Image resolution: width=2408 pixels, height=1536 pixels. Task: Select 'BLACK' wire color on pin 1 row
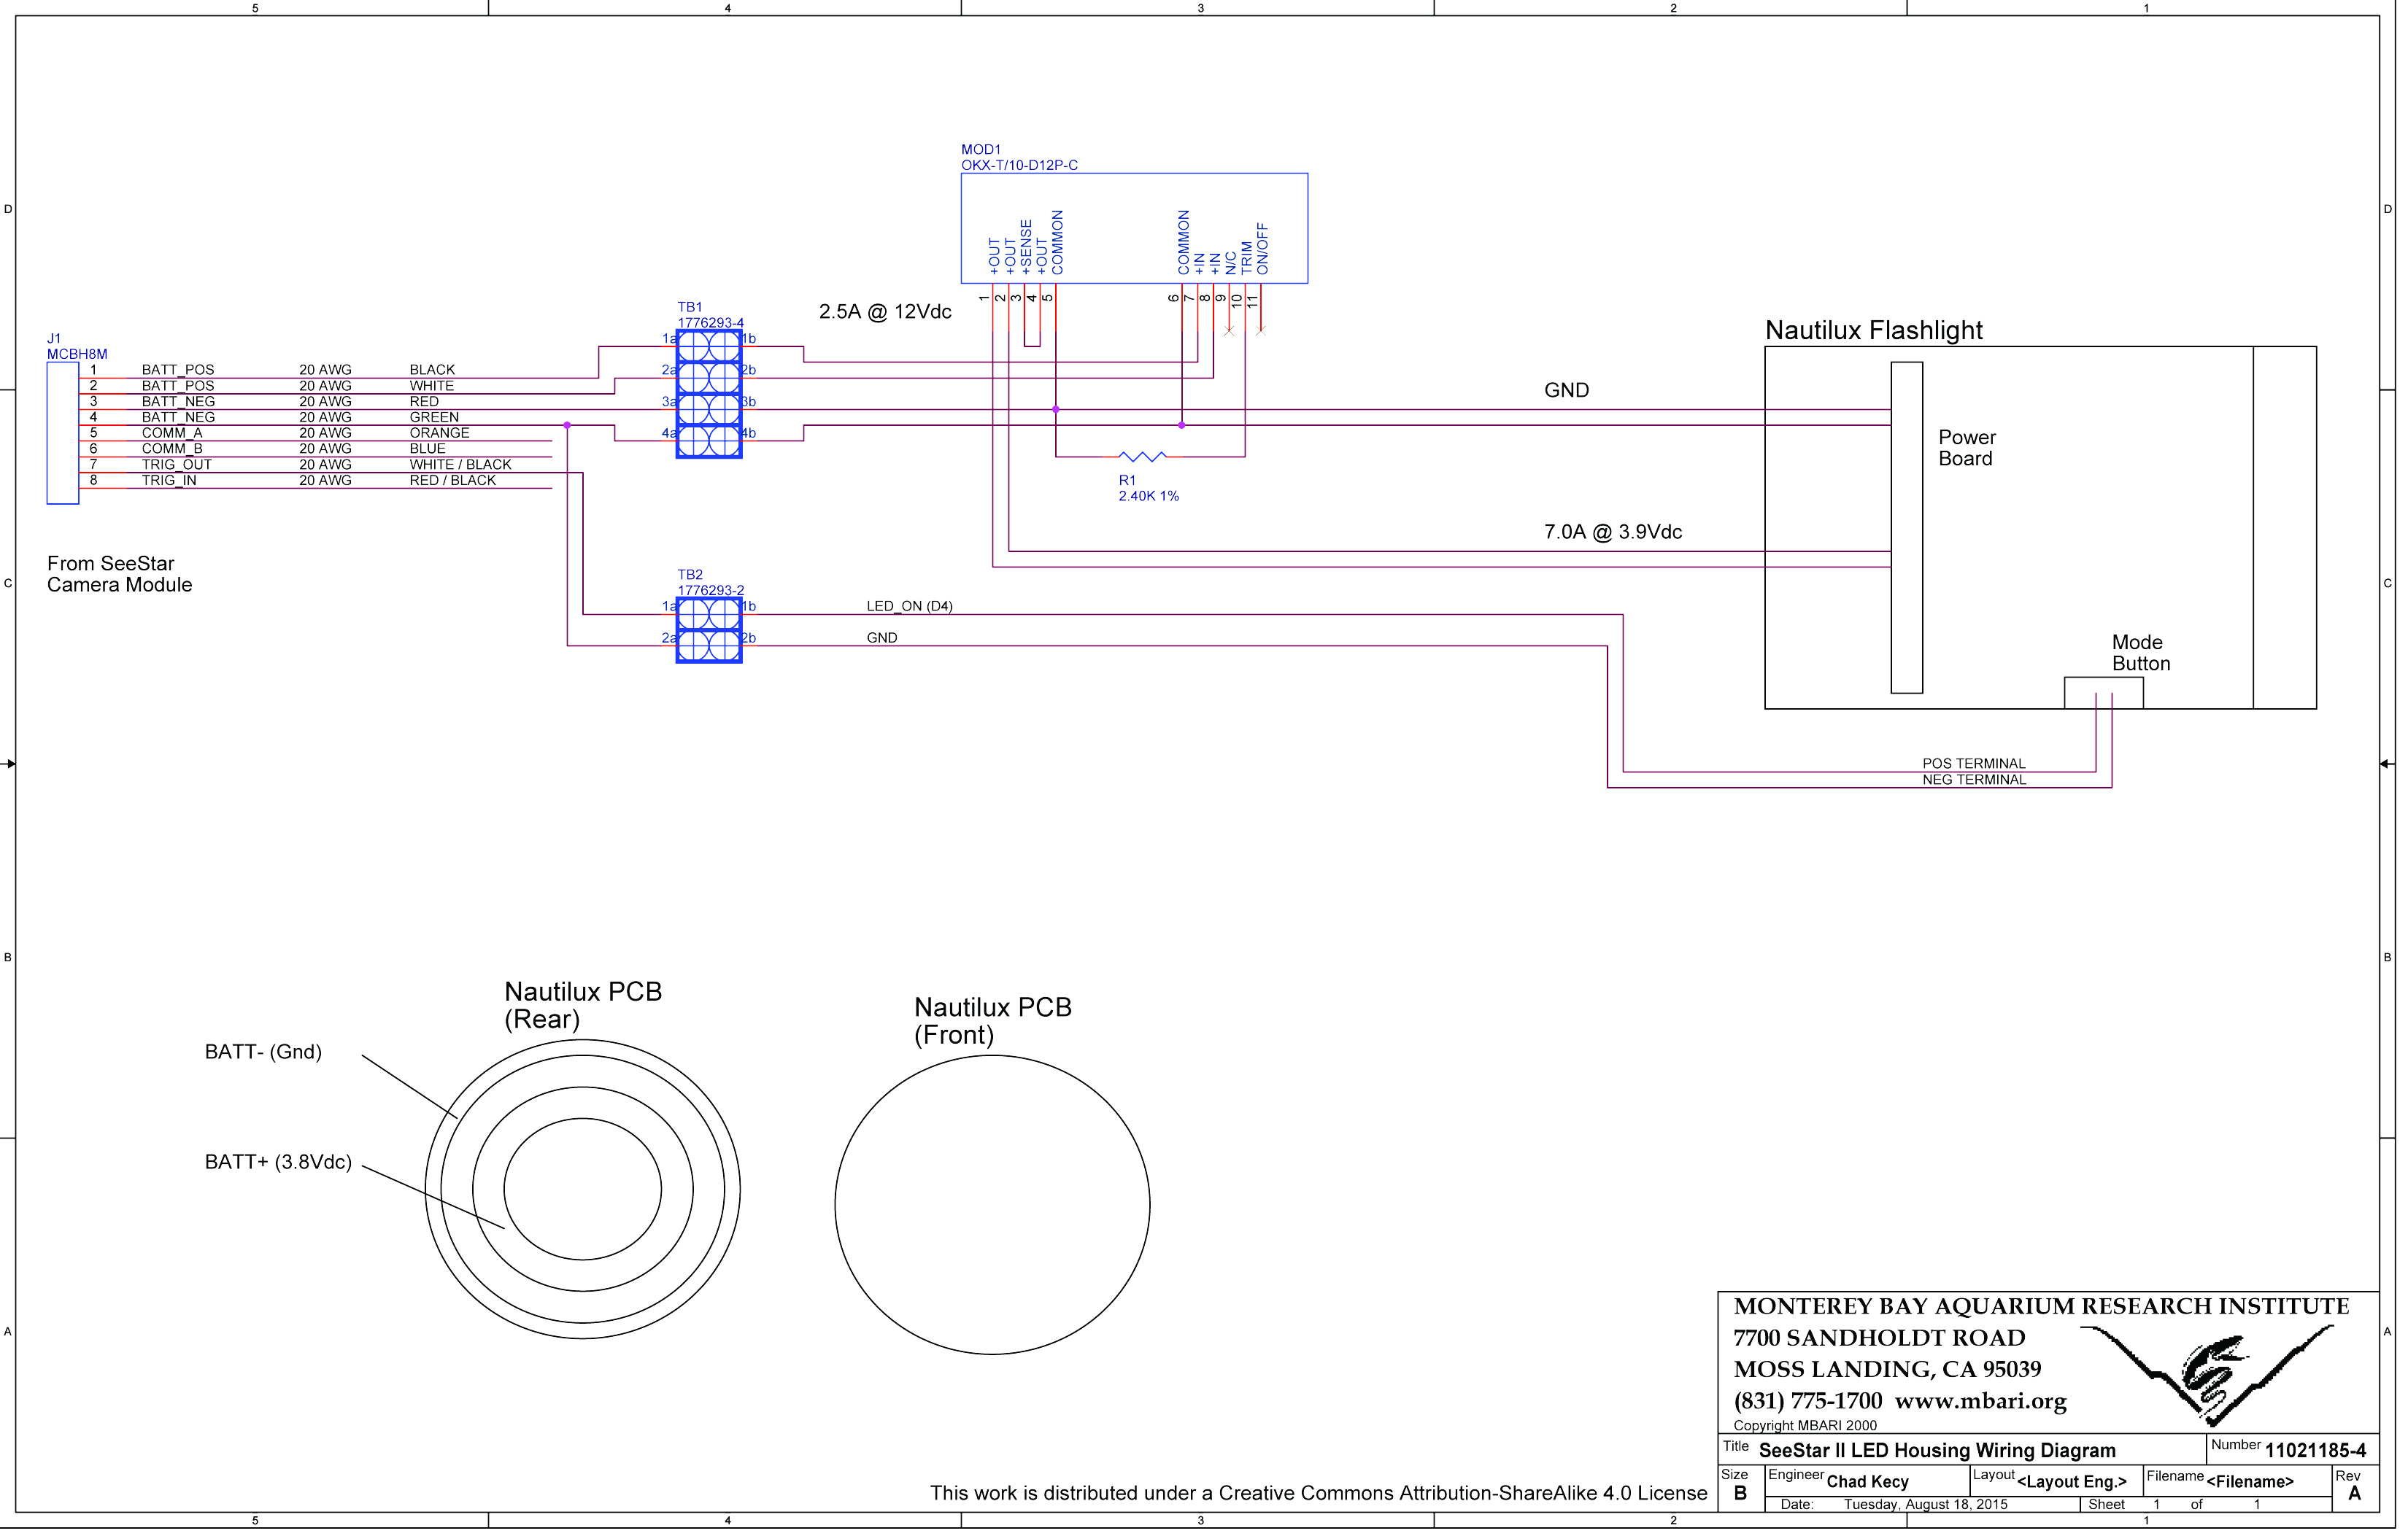(x=432, y=370)
